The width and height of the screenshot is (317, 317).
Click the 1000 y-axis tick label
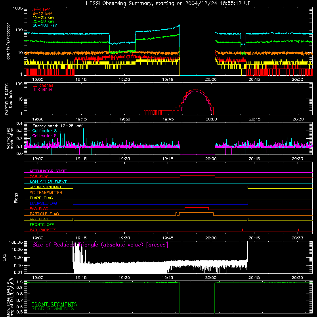point(17,8)
